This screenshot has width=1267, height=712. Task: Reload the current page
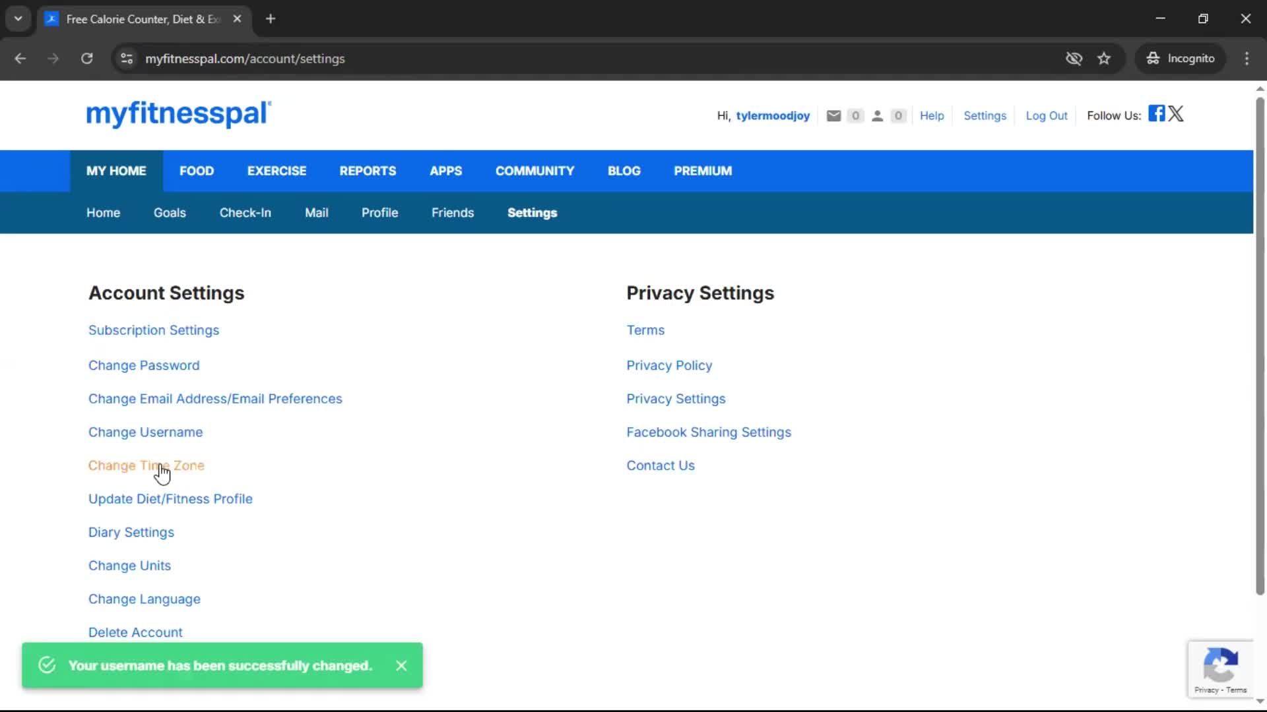click(87, 59)
